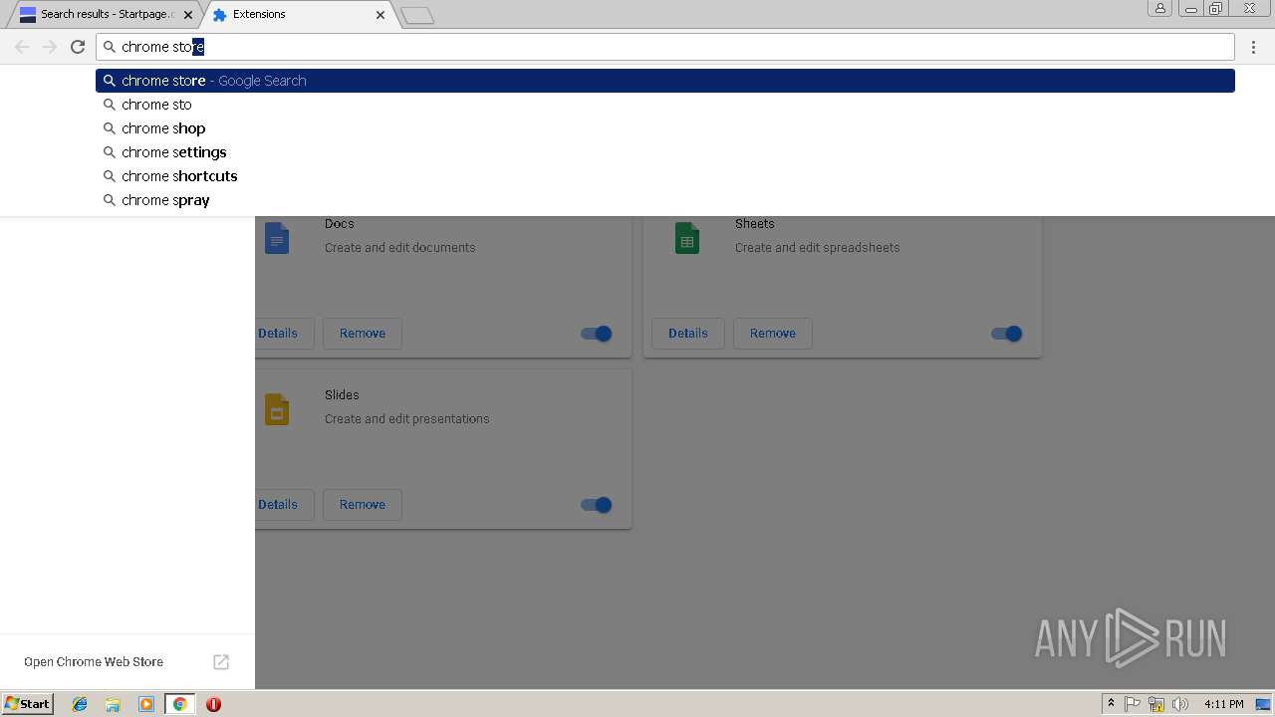Reload the page with the refresh icon
The width and height of the screenshot is (1275, 717).
pyautogui.click(x=78, y=47)
